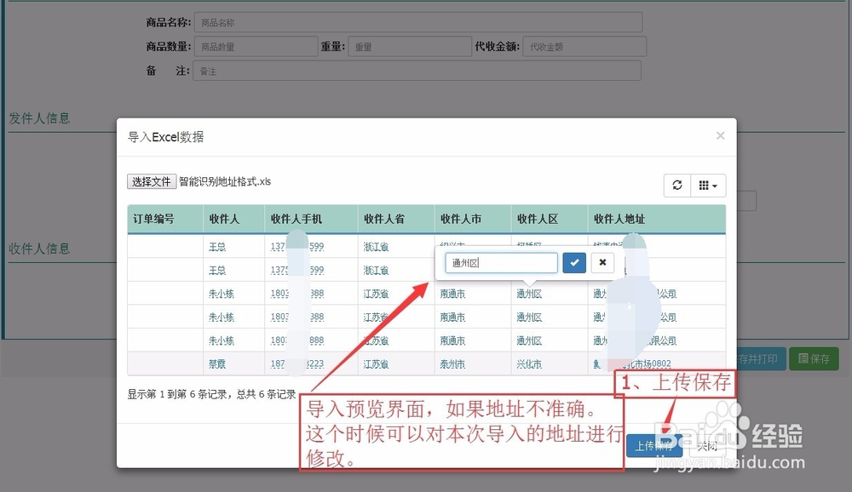Click 选择文件 to pick a different file
Viewport: 852px width, 492px height.
coord(152,180)
